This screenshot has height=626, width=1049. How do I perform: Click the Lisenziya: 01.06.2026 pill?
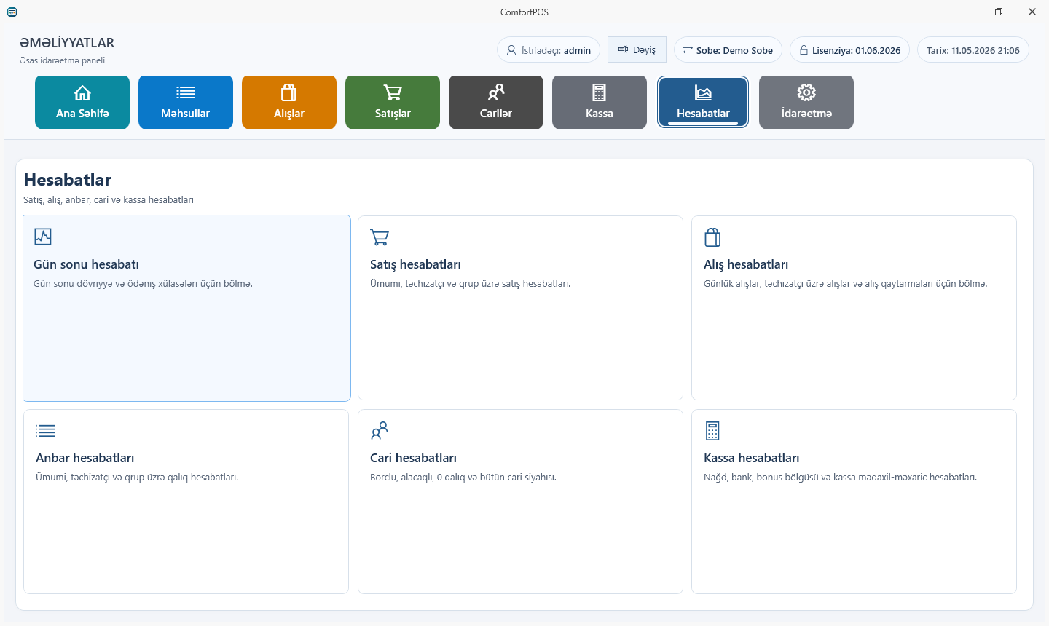coord(849,50)
